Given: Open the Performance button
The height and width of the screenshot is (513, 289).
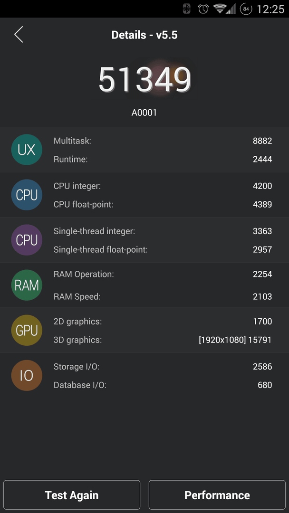Looking at the screenshot, I should click(217, 495).
